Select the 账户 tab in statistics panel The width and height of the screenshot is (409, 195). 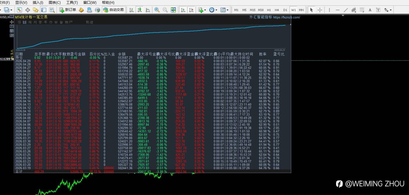pyautogui.click(x=69, y=22)
